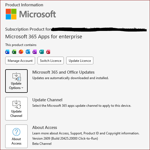Click the Update Options download icon
Image resolution: width=150 pixels, height=150 pixels.
[x=16, y=77]
